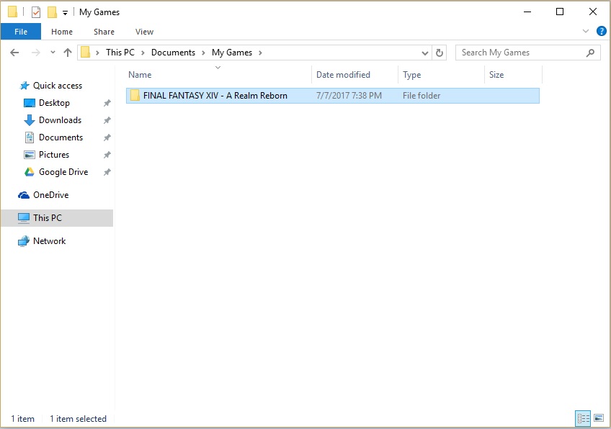This screenshot has height=429, width=611.
Task: Click the pin icon beside Documents
Action: pyautogui.click(x=107, y=137)
